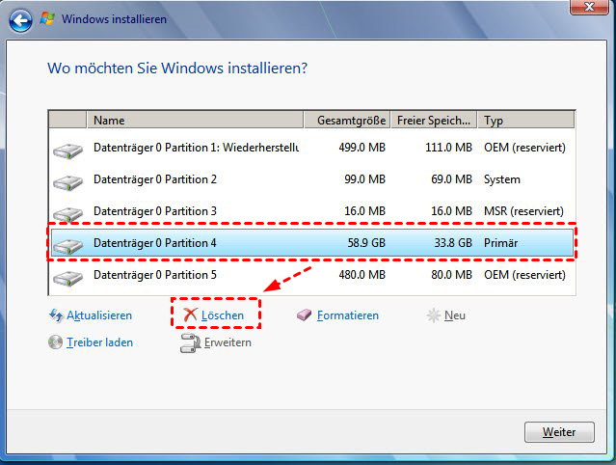Click the 99.0 MB size cell
Screen dimensions: 616x465
coord(364,179)
